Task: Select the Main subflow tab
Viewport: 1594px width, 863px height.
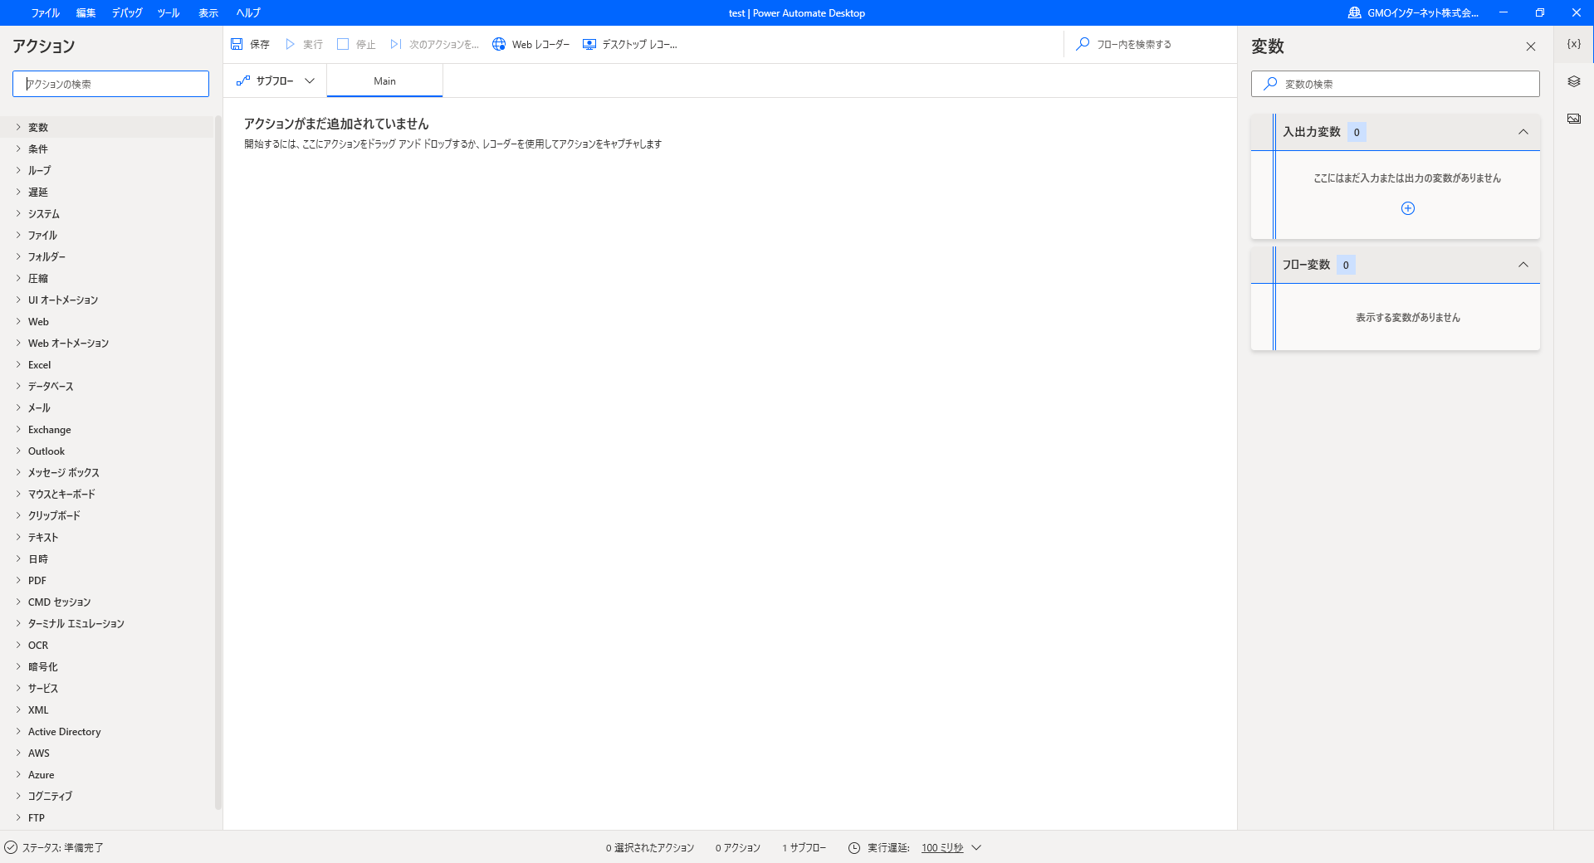Action: tap(384, 80)
